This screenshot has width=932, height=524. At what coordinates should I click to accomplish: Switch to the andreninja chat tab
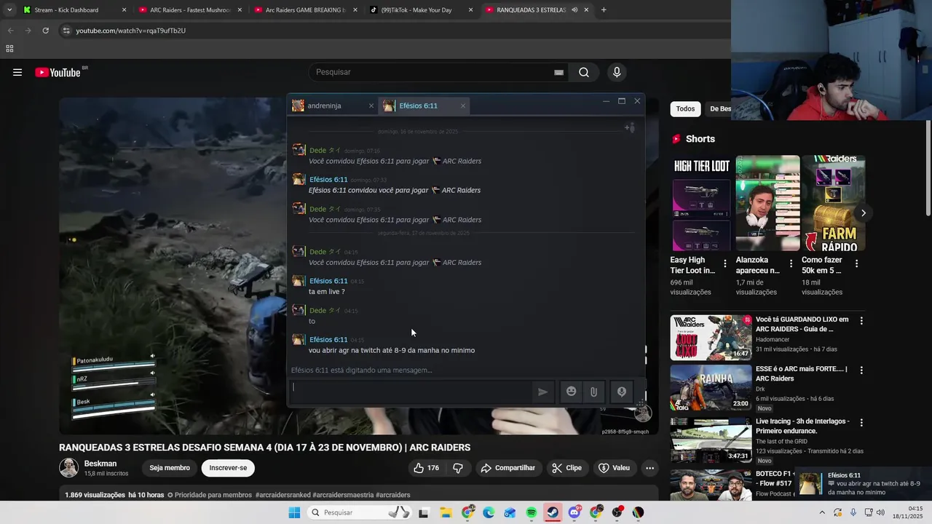click(333, 106)
